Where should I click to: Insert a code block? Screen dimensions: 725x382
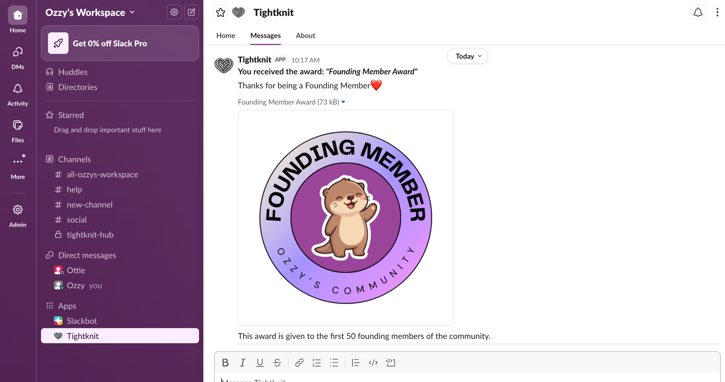point(391,363)
